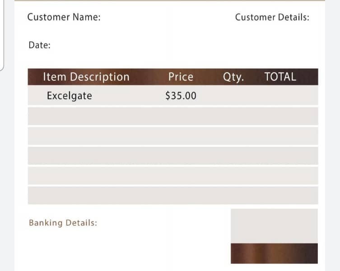
Task: Click the Total cell in Excelgate row
Action: coord(280,95)
